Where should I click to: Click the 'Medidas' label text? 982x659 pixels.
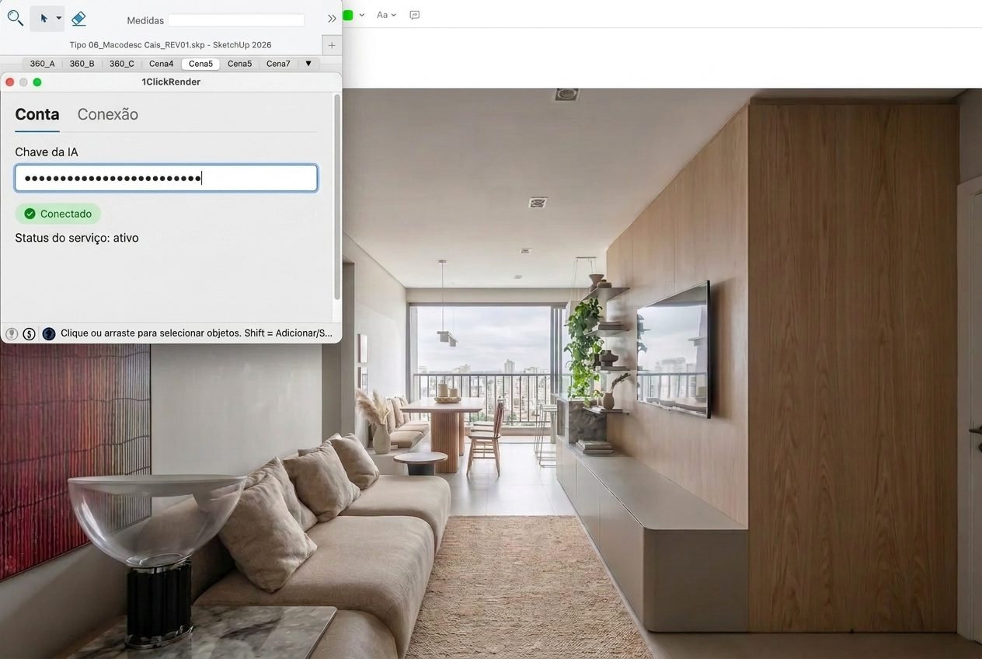click(x=145, y=21)
